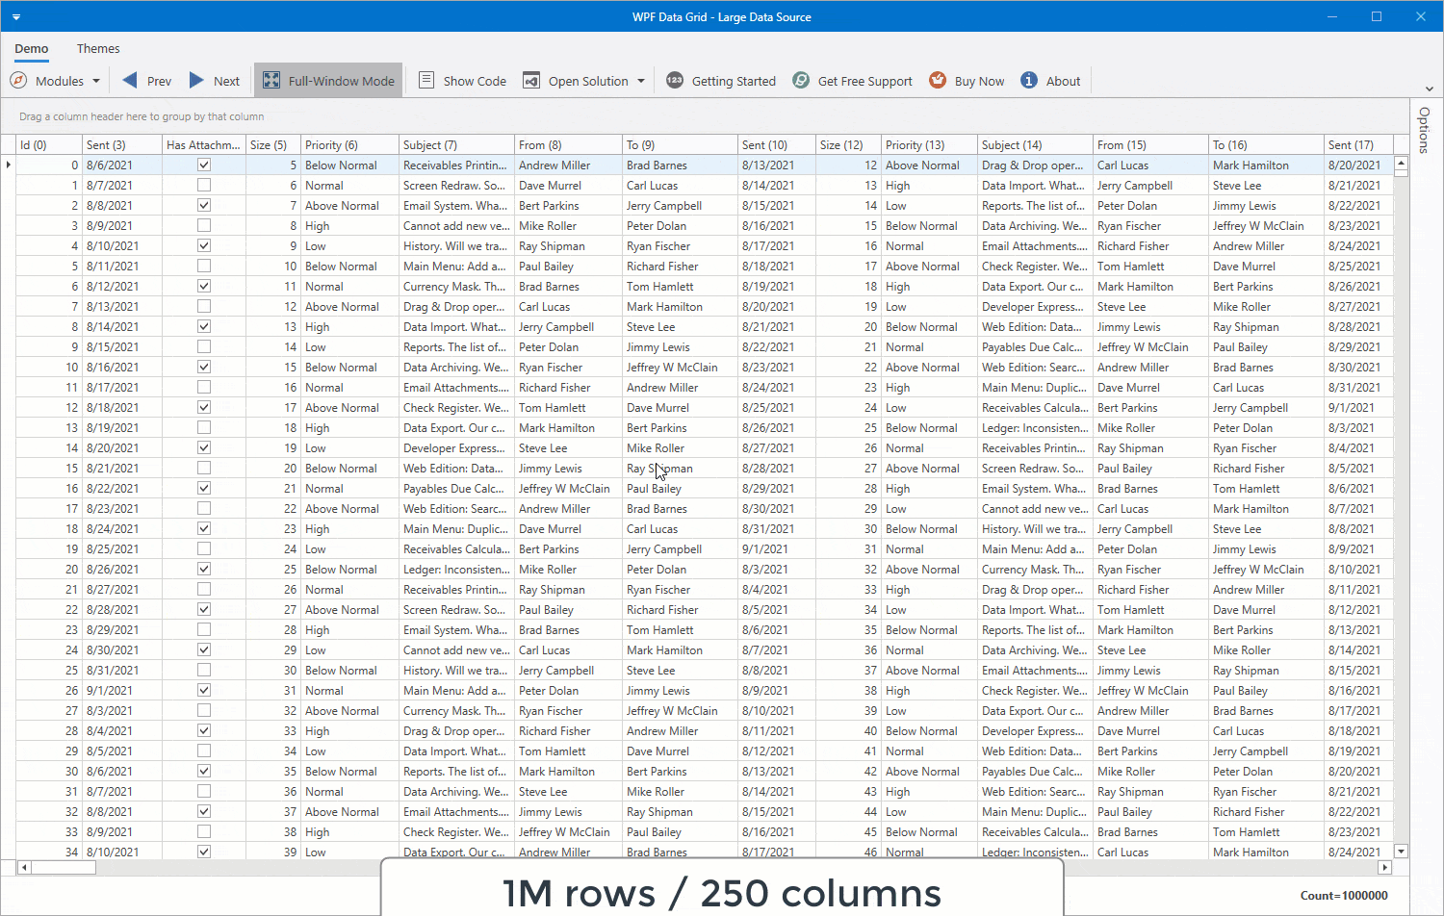The image size is (1444, 916).
Task: Go to previous demo with Prev arrow
Action: click(130, 81)
